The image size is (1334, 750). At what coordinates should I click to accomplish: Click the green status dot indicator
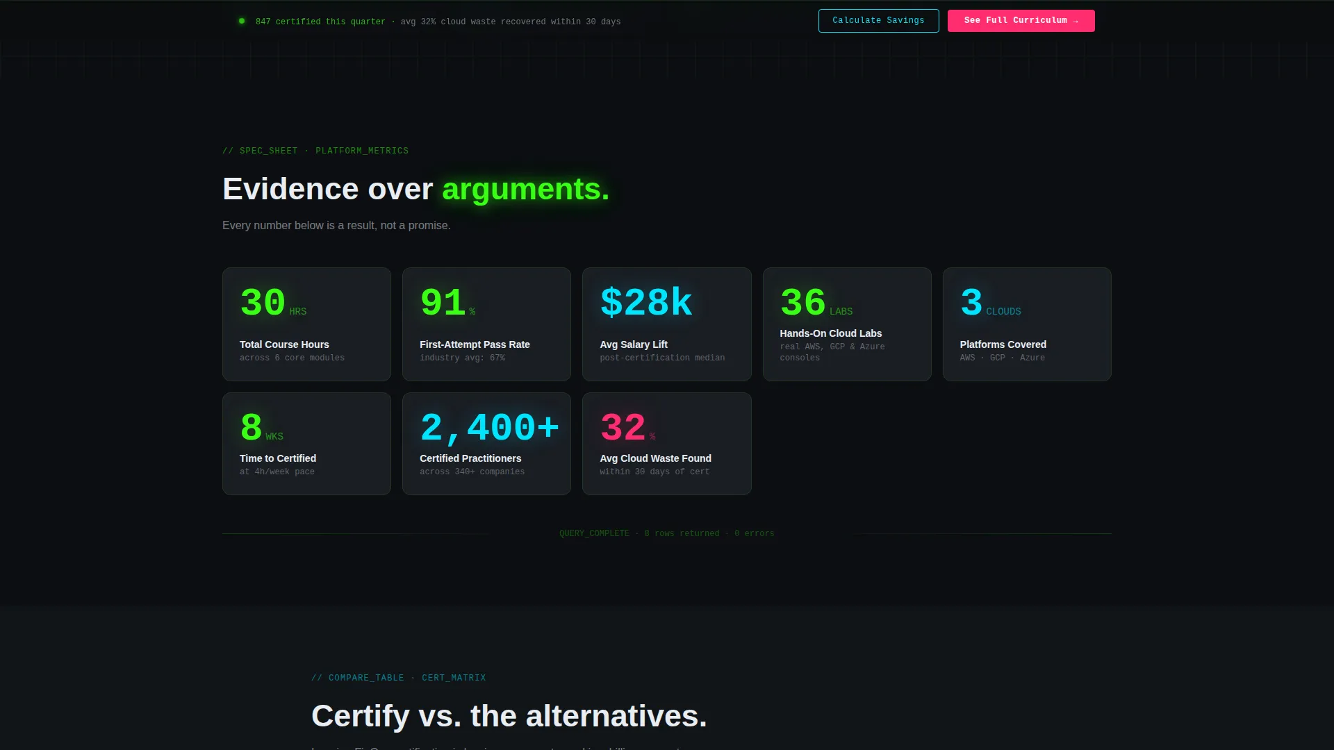[242, 21]
